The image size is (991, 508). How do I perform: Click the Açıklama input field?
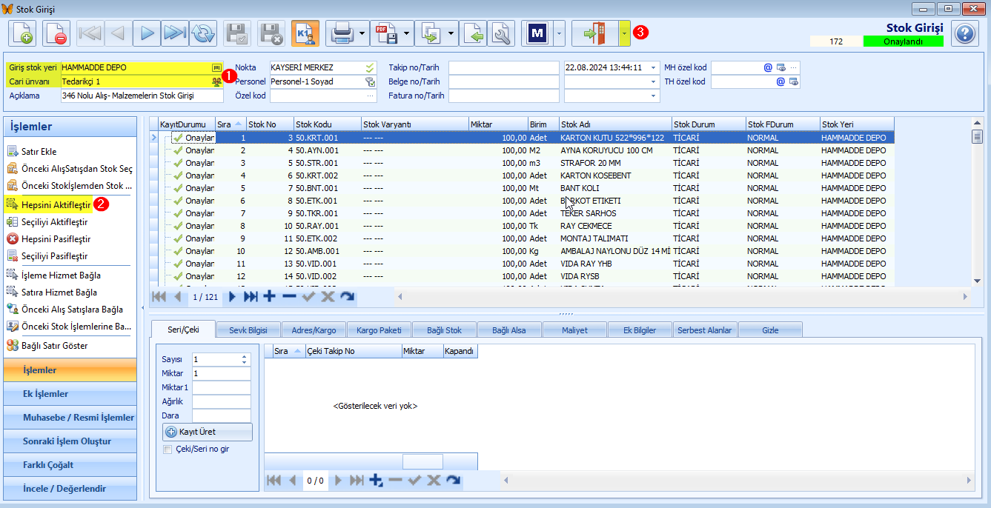142,96
